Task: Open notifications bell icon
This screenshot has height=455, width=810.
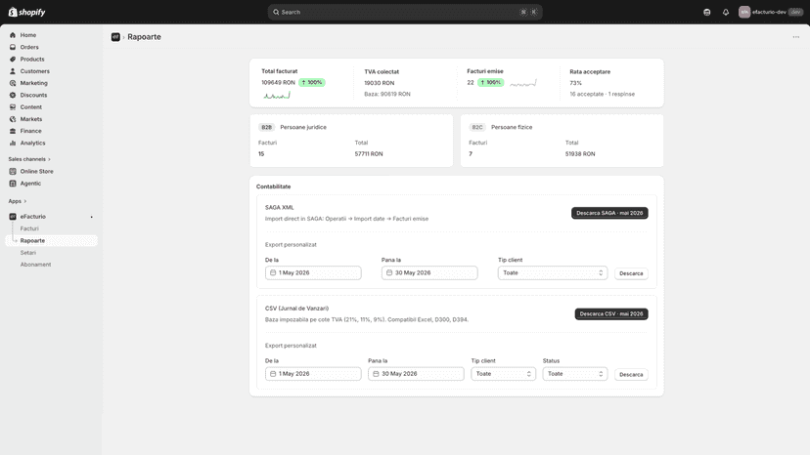Action: tap(726, 13)
